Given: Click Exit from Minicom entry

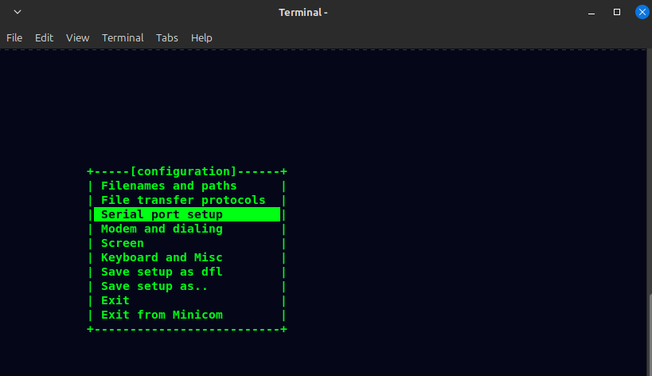Looking at the screenshot, I should pyautogui.click(x=162, y=315).
